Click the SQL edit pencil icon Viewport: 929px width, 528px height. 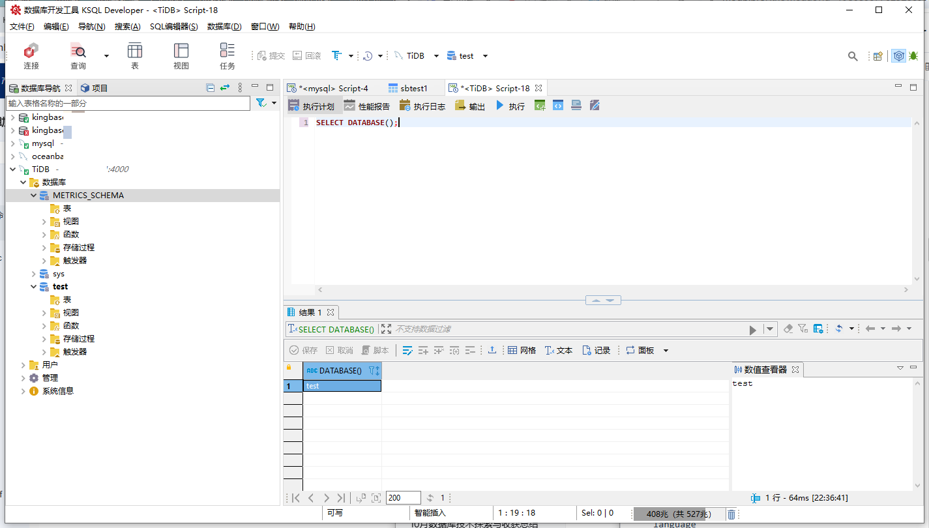pos(595,106)
